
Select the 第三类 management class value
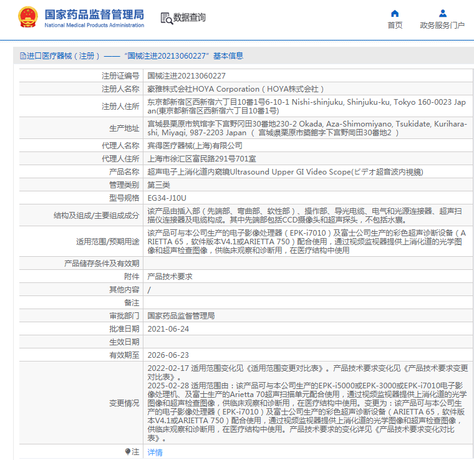point(158,185)
